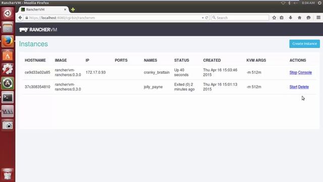Open System Settings wrench icon

(8, 69)
